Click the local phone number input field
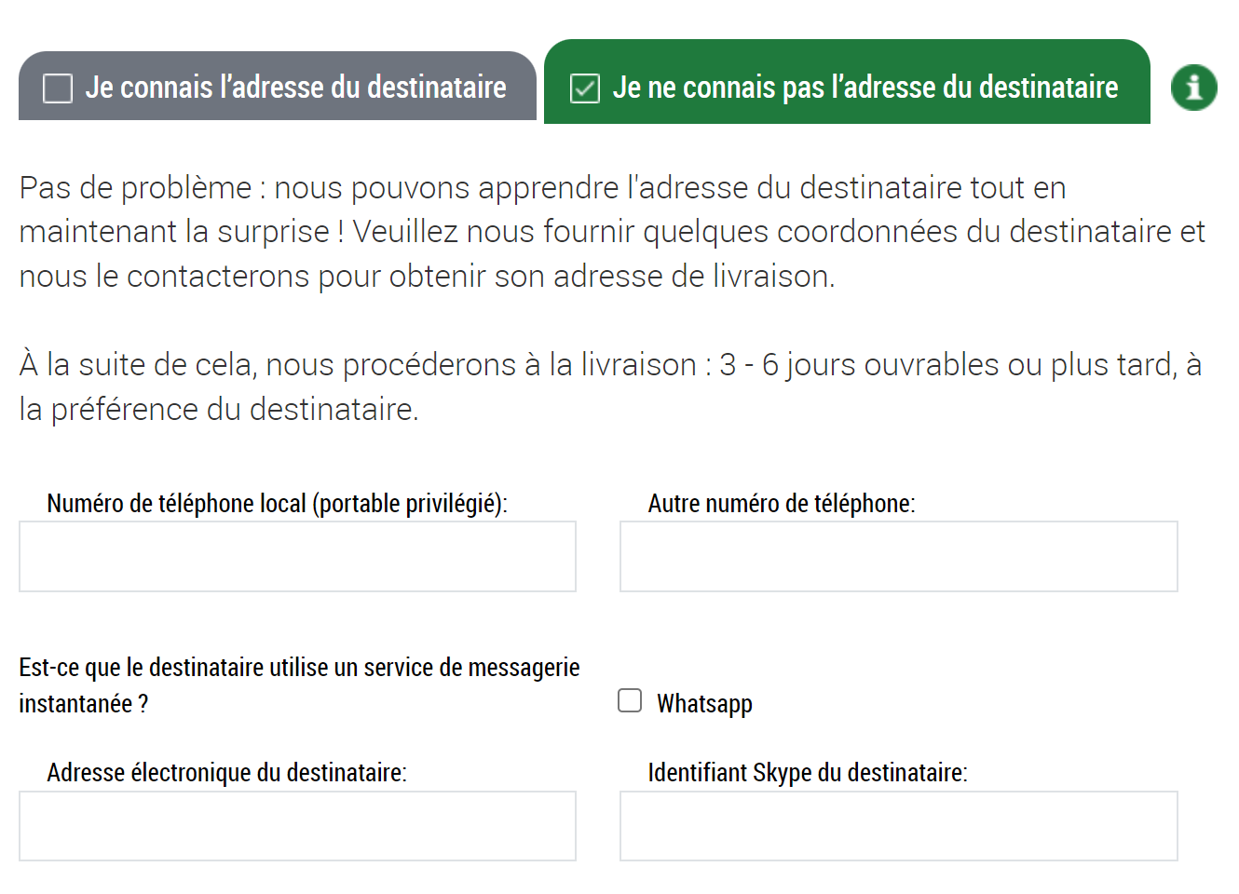The height and width of the screenshot is (894, 1239). click(296, 556)
